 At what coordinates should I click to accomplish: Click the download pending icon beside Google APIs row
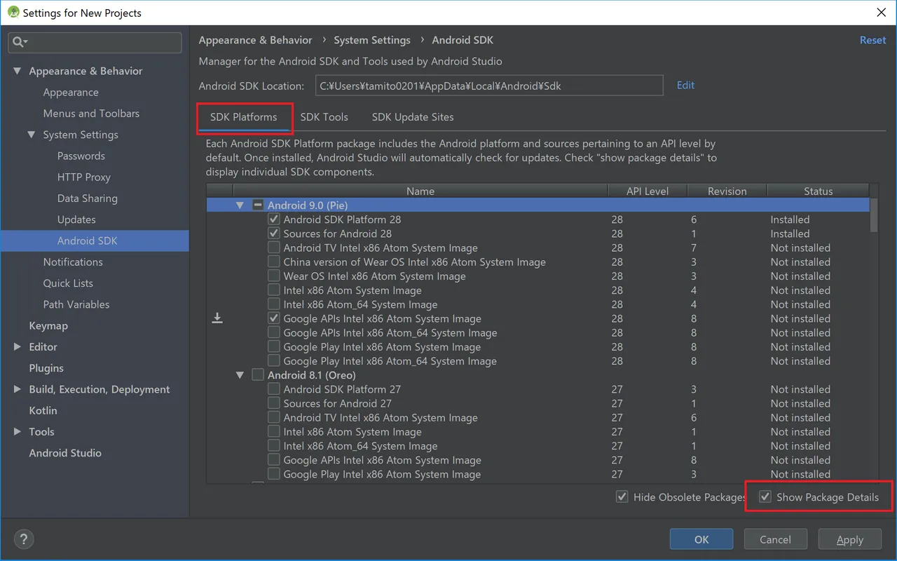(x=217, y=318)
